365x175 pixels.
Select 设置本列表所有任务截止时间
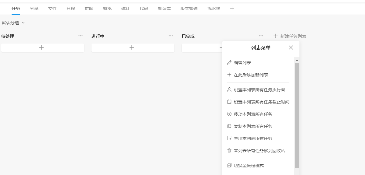click(258, 102)
